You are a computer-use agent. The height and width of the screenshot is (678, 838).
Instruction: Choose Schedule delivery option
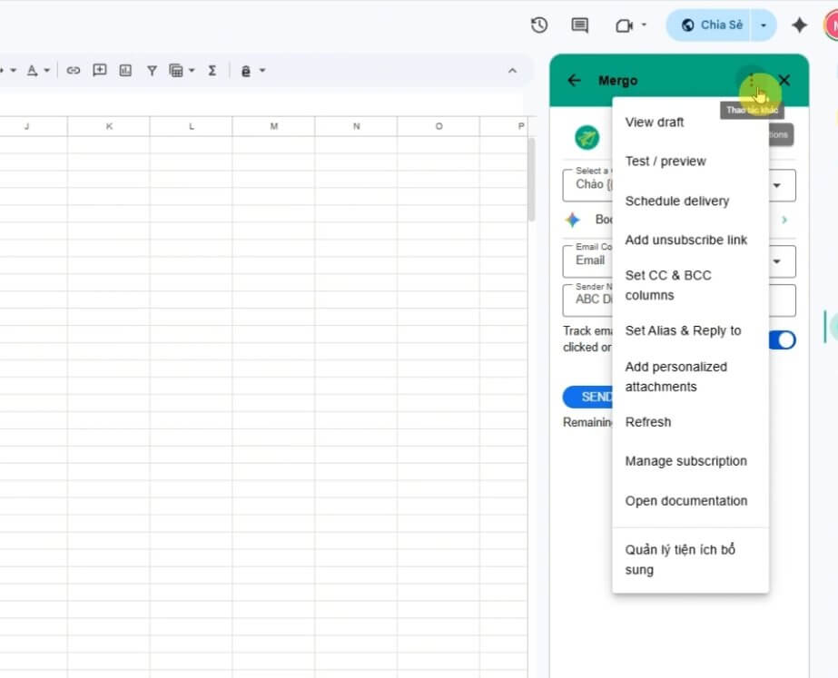(x=690, y=201)
